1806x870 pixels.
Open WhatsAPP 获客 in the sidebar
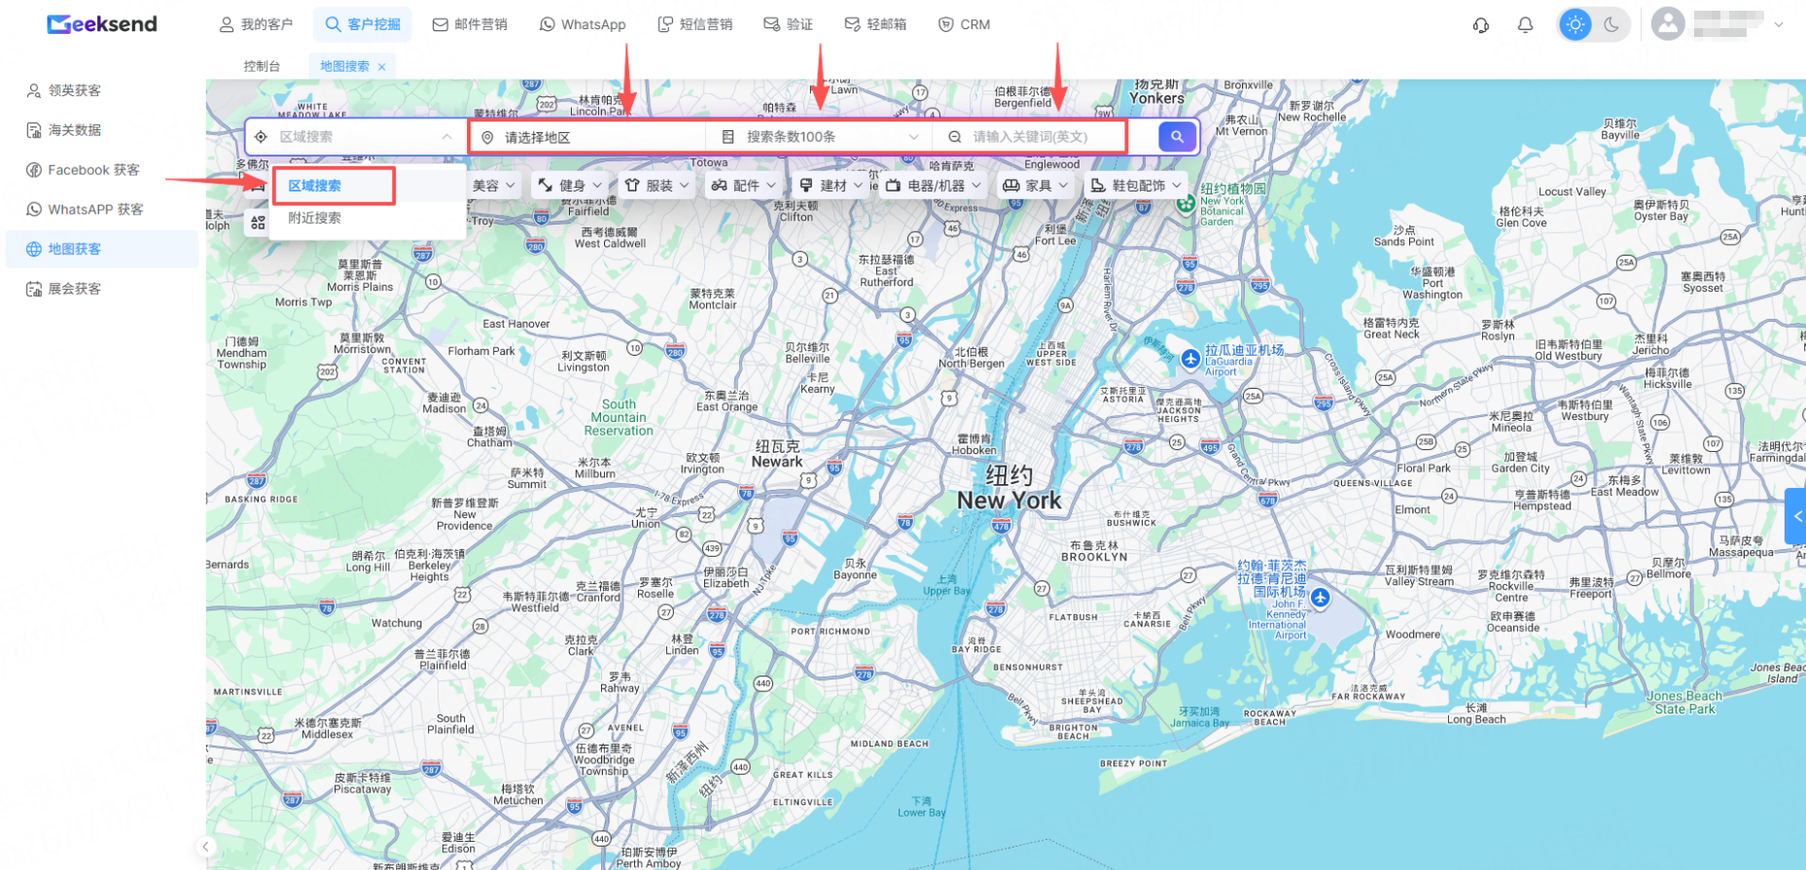(x=102, y=209)
